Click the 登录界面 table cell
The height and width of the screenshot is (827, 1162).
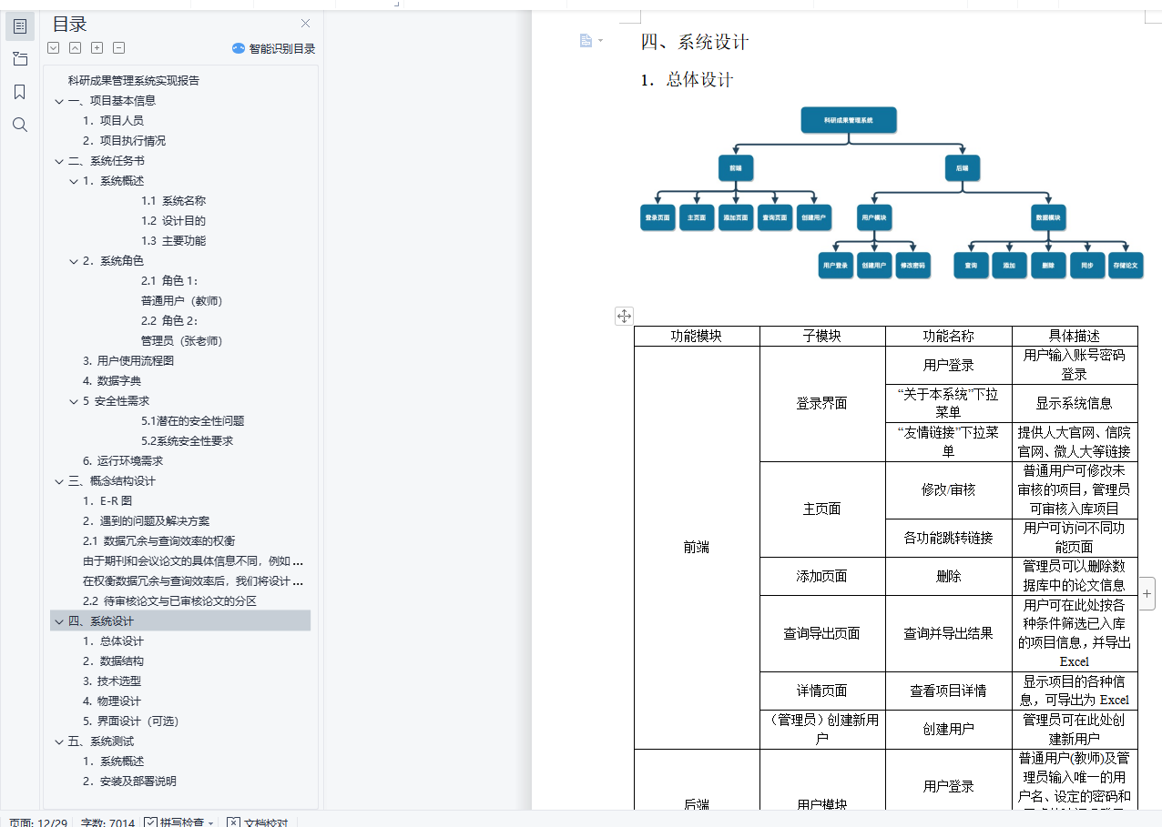point(822,403)
